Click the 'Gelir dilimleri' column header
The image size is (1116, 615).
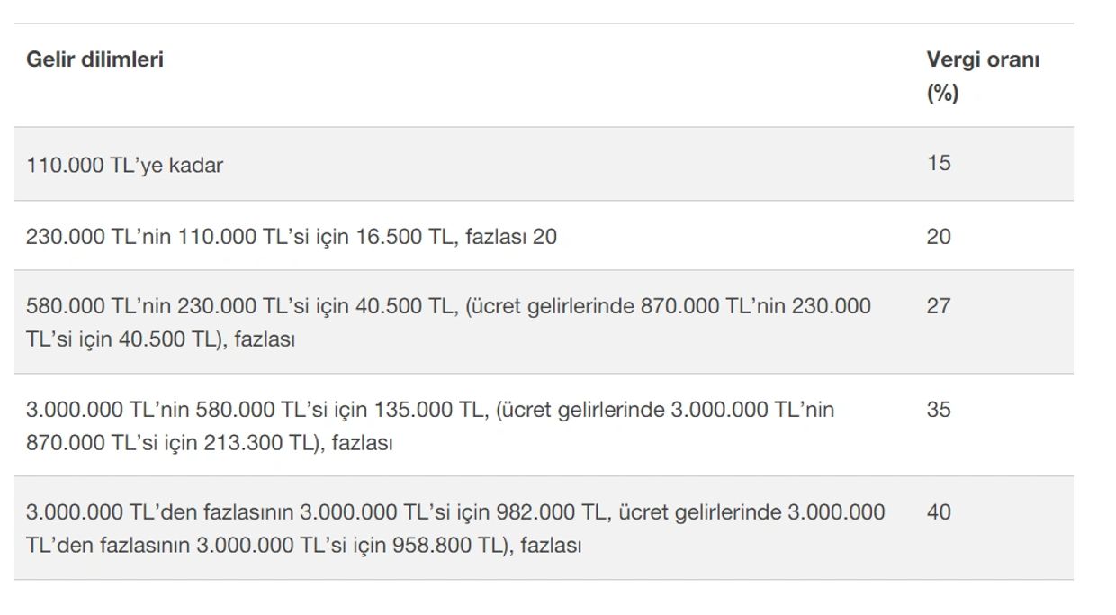tap(94, 59)
